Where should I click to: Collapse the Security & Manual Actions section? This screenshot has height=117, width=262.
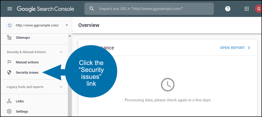[61, 52]
